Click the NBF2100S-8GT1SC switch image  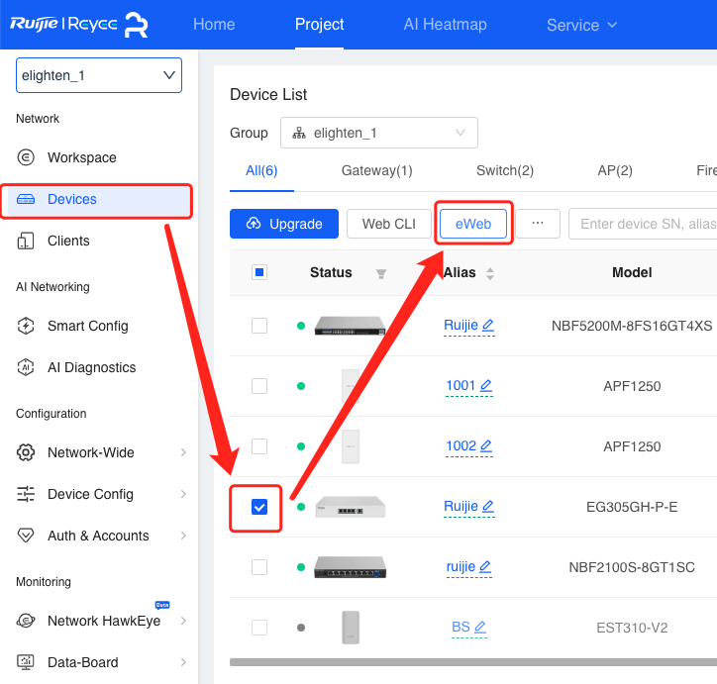click(x=351, y=567)
